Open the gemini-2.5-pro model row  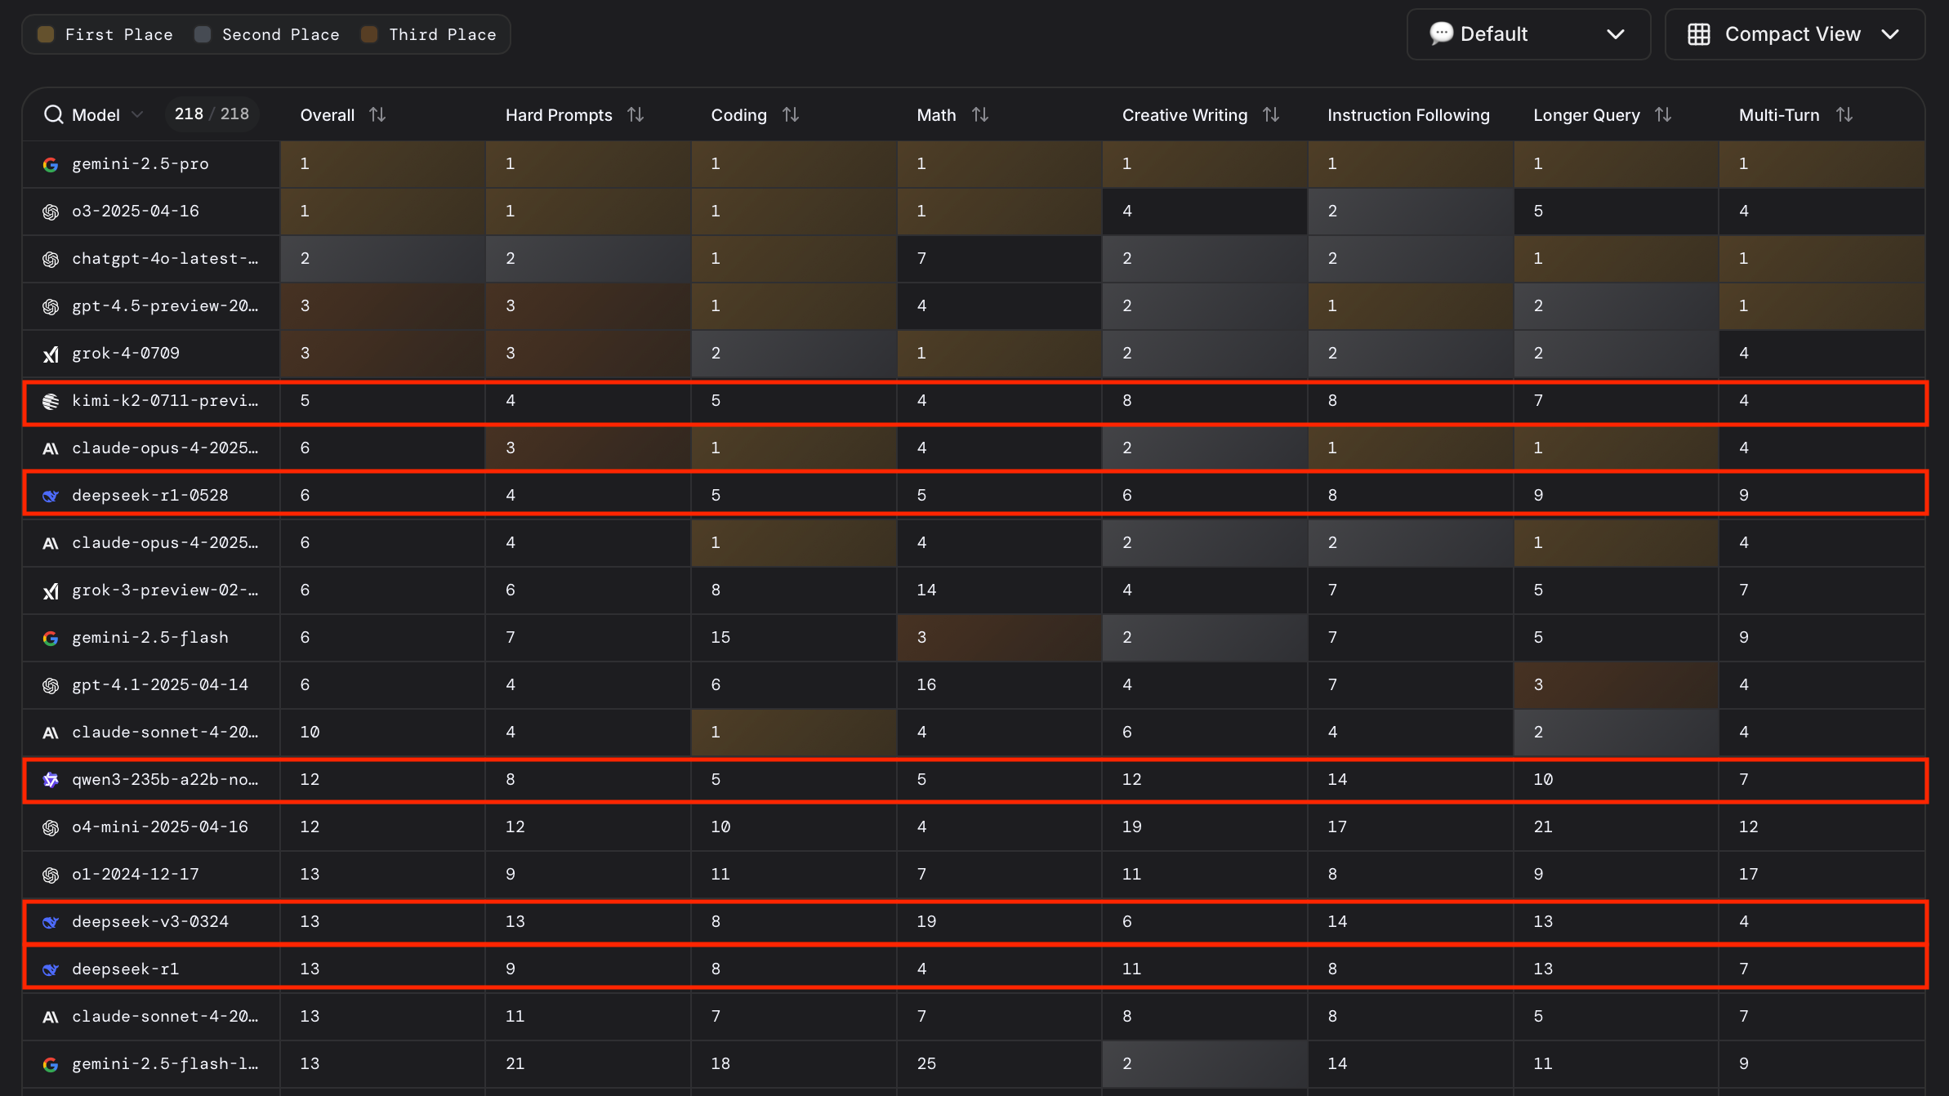[x=140, y=164]
